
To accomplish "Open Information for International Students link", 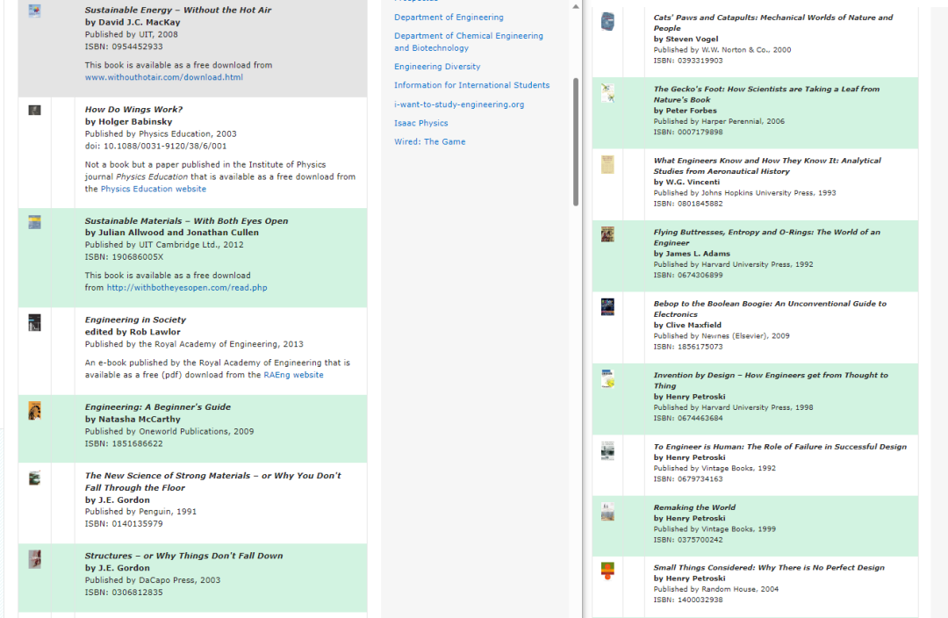I will (471, 85).
